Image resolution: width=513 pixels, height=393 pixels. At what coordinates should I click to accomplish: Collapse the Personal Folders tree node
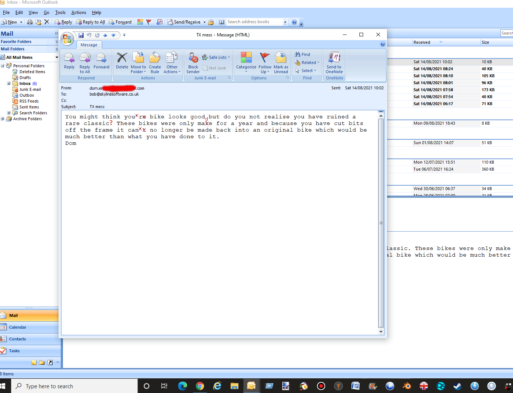click(3, 66)
